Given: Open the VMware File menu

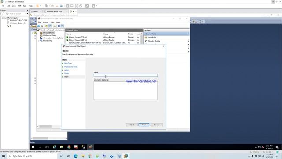Looking at the screenshot, I should point(3,6).
